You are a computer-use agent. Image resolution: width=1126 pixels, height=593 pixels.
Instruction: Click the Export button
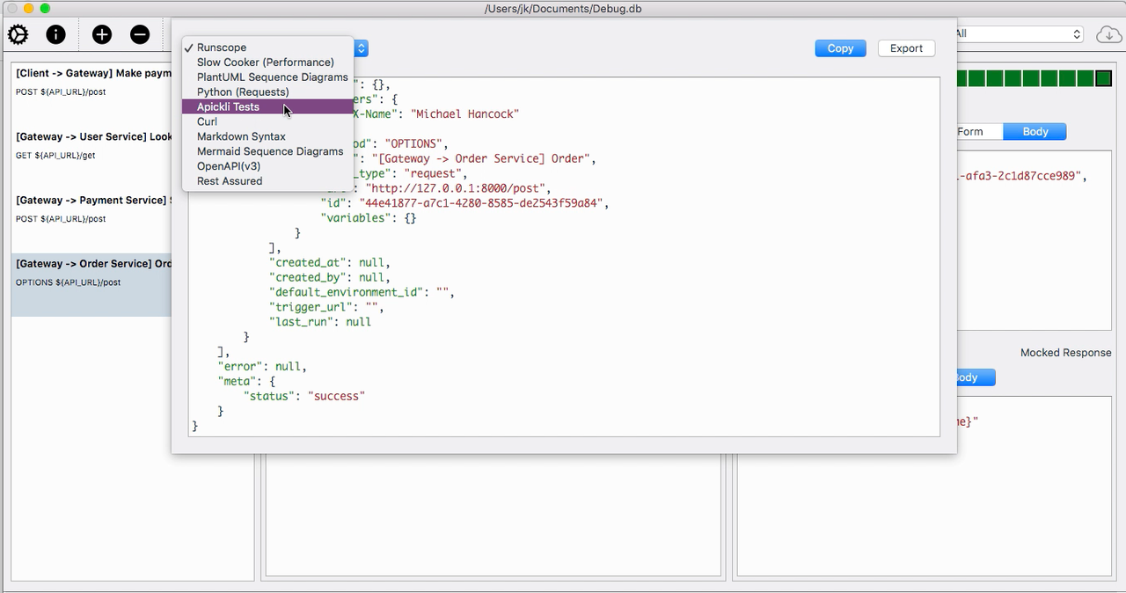[906, 48]
